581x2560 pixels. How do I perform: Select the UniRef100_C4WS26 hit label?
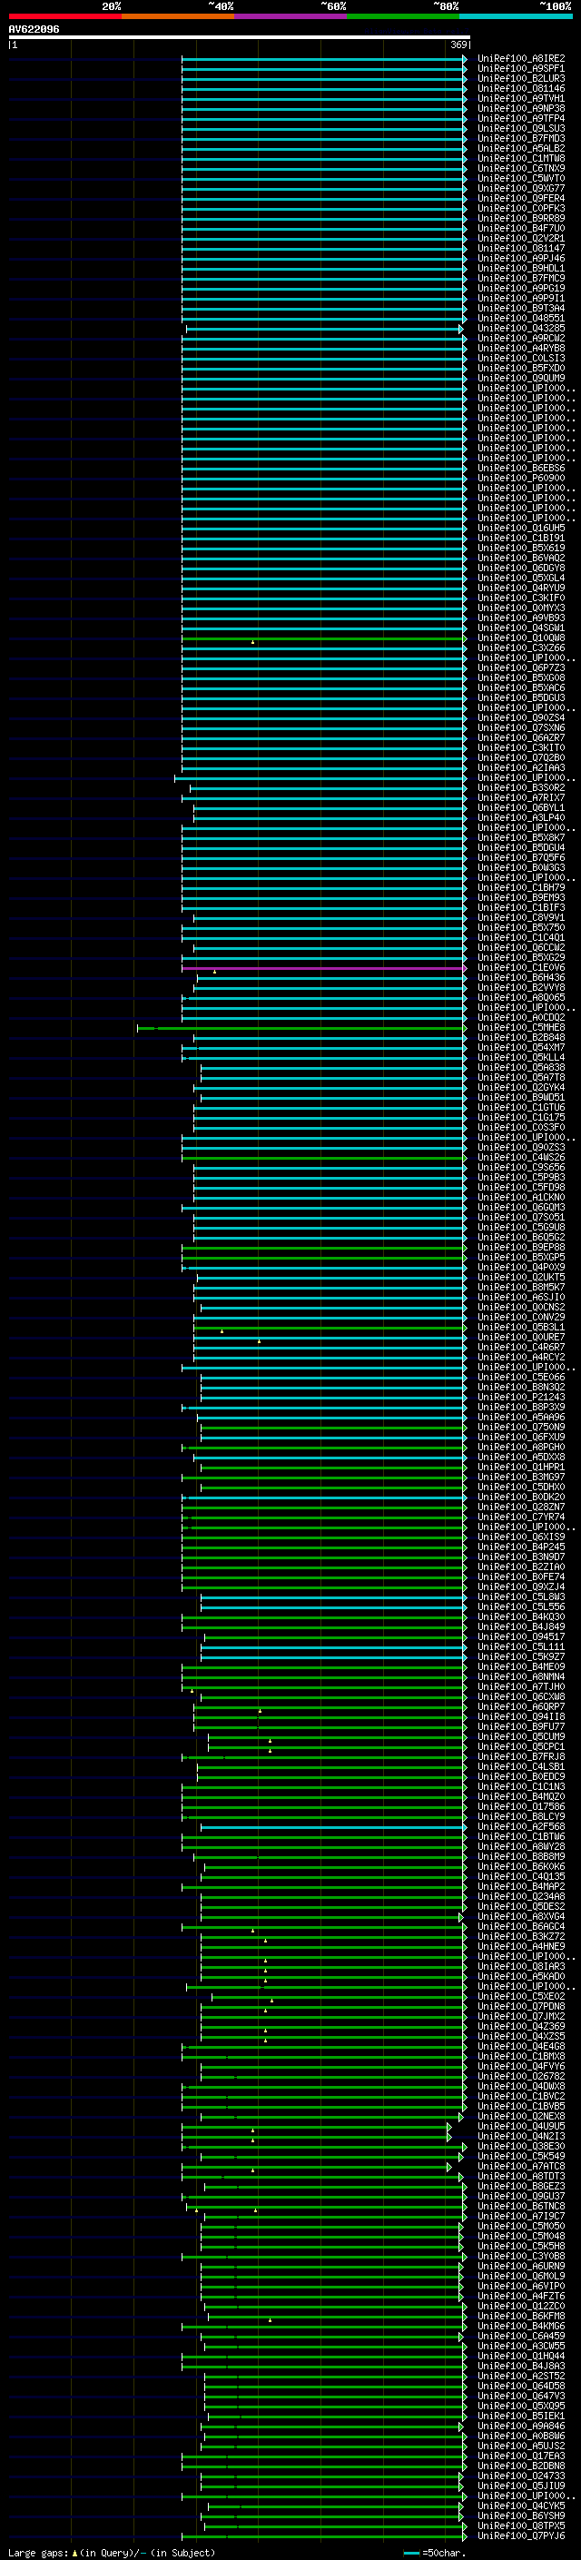click(x=521, y=1158)
